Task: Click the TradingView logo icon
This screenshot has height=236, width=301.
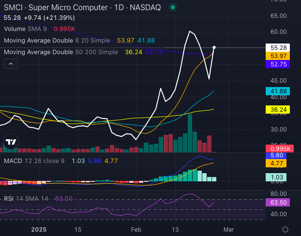Action: point(10,142)
